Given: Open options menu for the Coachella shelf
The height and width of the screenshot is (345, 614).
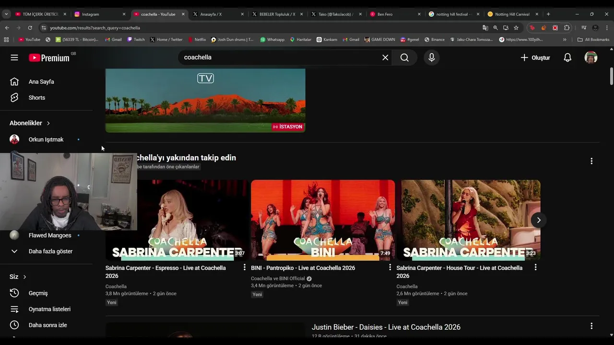Looking at the screenshot, I should (x=591, y=161).
